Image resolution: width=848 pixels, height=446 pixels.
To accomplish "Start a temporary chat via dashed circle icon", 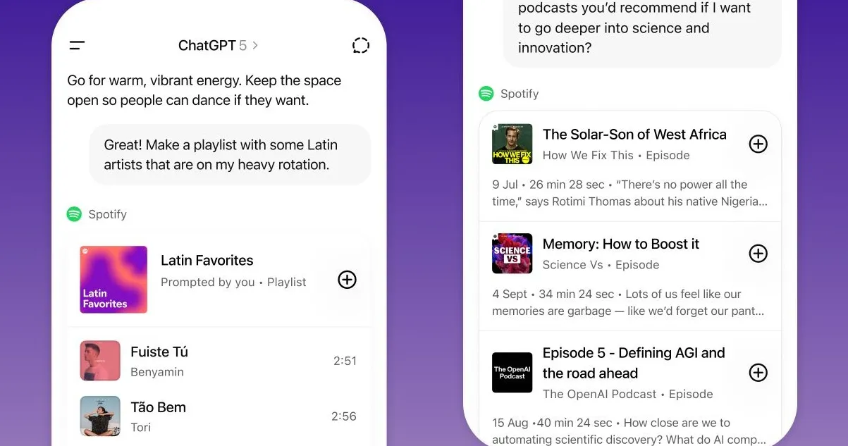I will point(360,46).
